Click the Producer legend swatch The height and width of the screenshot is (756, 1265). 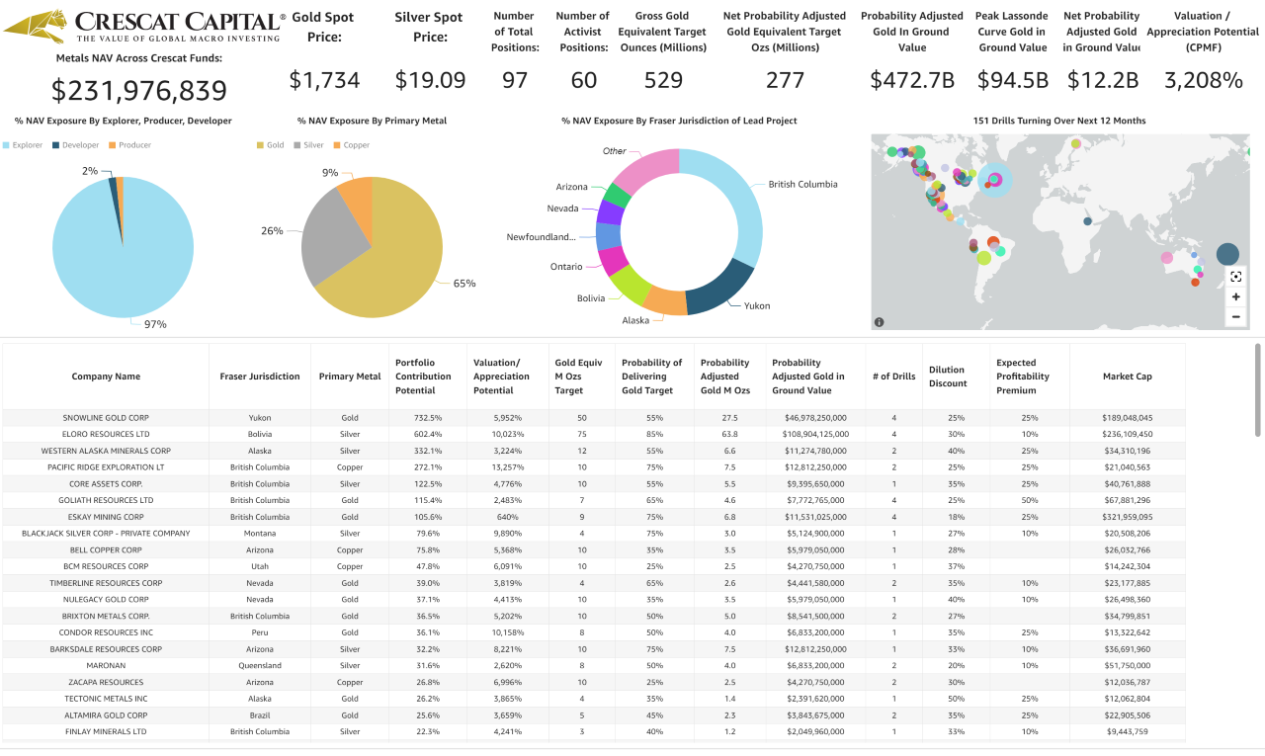tap(112, 145)
